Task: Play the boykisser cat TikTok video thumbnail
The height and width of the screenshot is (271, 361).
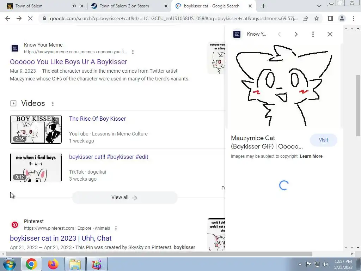Action: [x=36, y=168]
